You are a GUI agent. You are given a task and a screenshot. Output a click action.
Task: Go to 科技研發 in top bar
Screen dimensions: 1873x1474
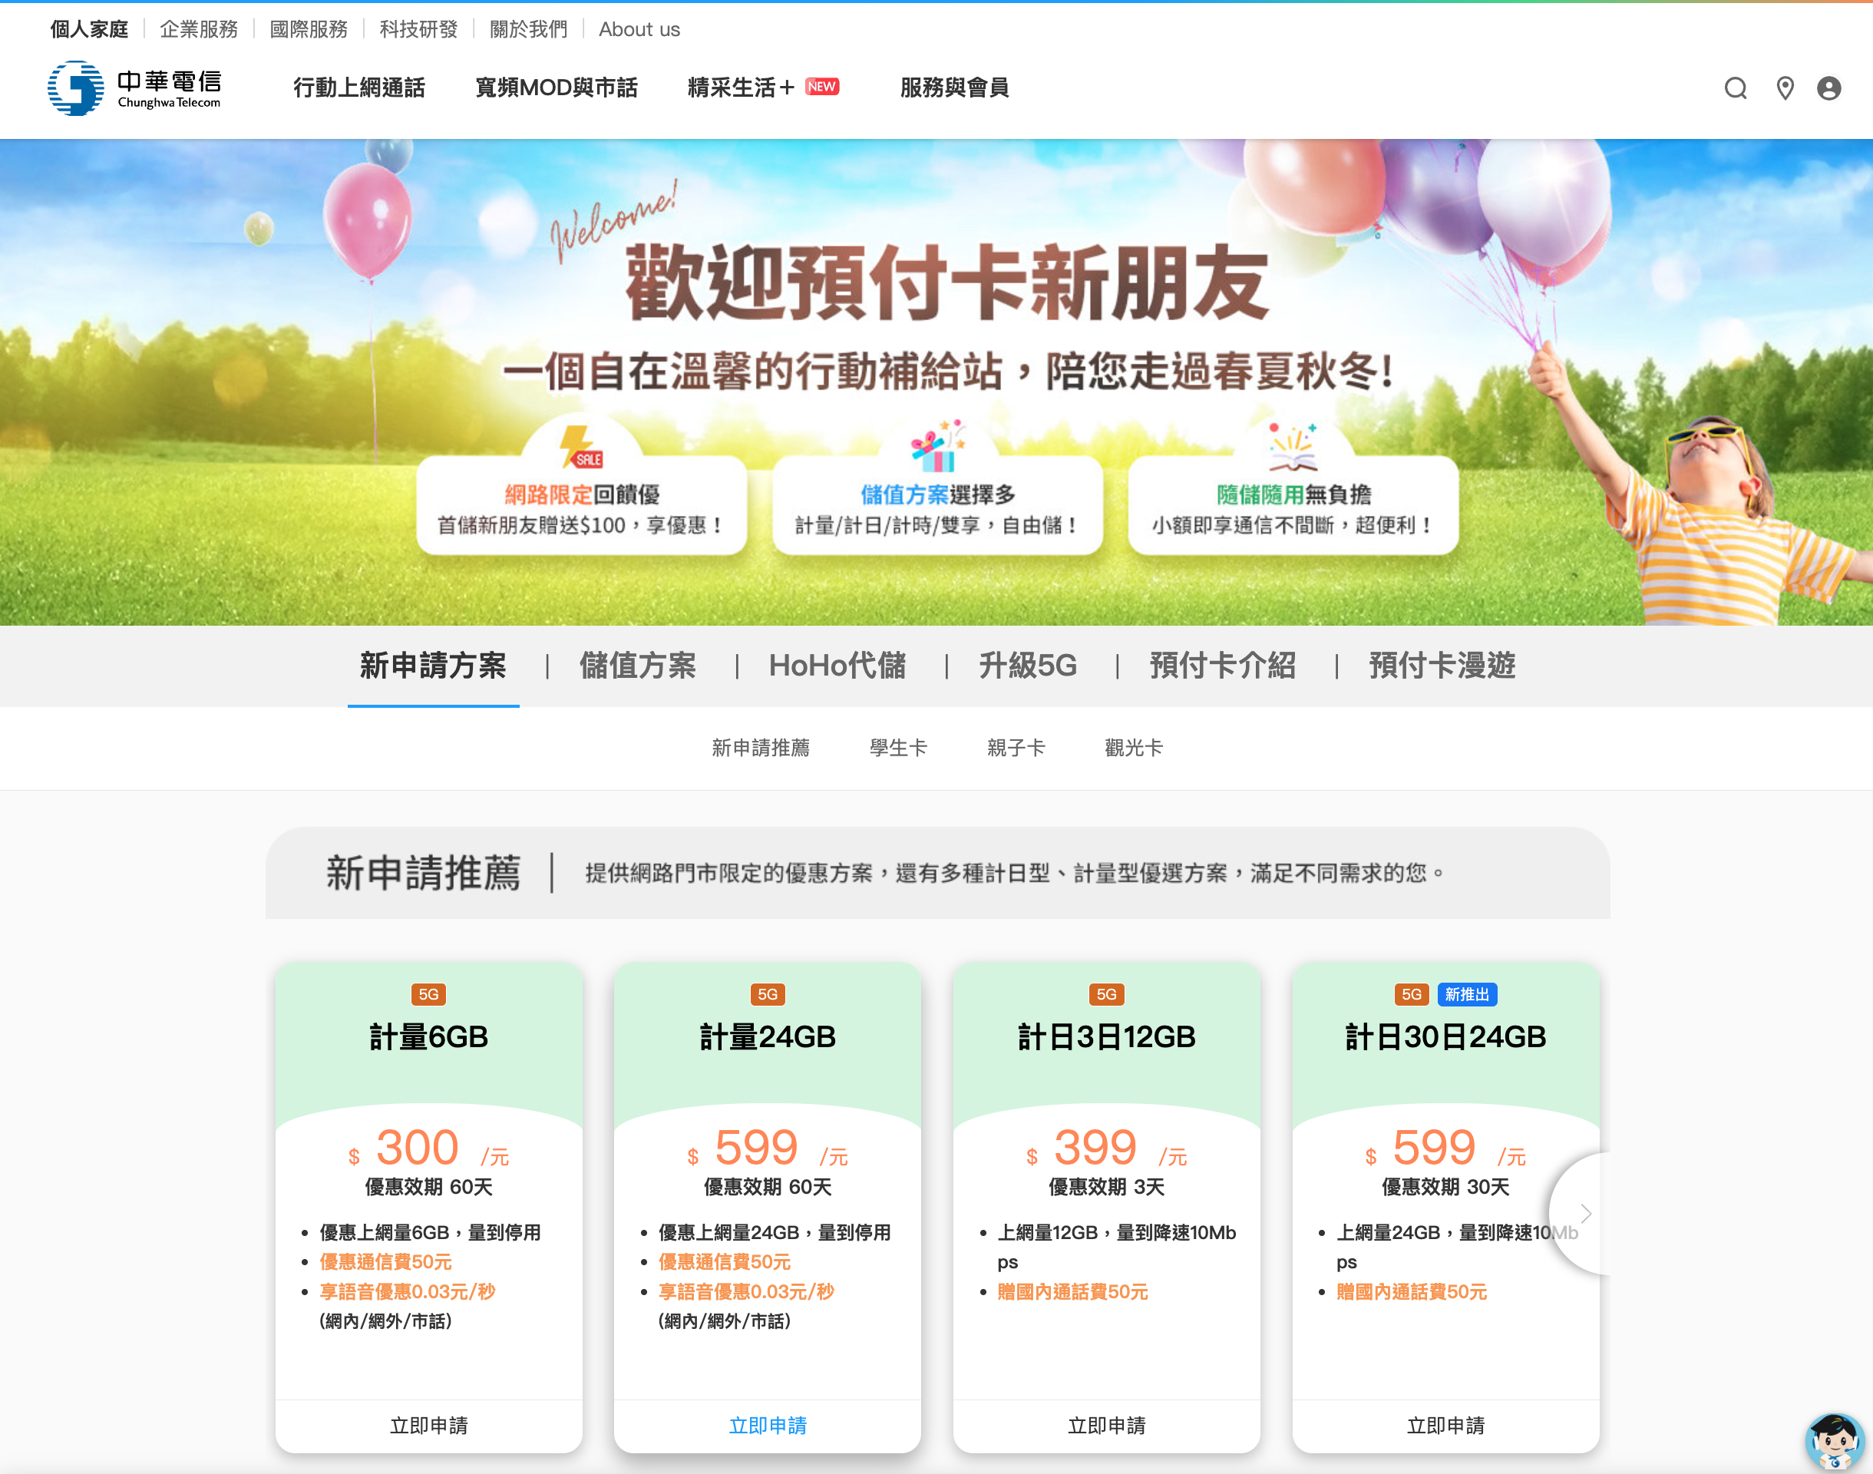(418, 29)
